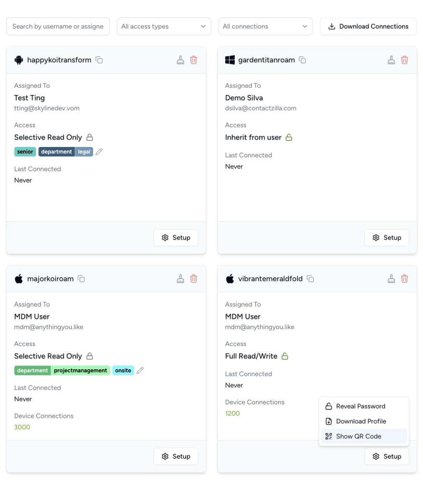Click Download Connections
The width and height of the screenshot is (423, 494).
(x=368, y=26)
